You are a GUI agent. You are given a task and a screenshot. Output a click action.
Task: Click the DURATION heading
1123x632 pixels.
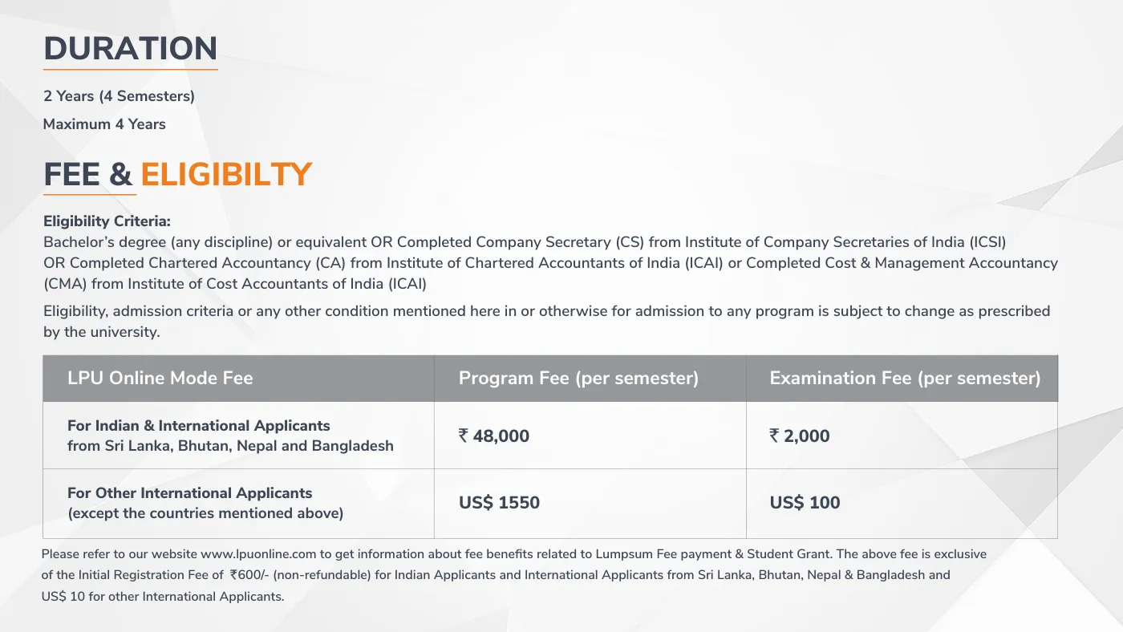click(x=130, y=48)
